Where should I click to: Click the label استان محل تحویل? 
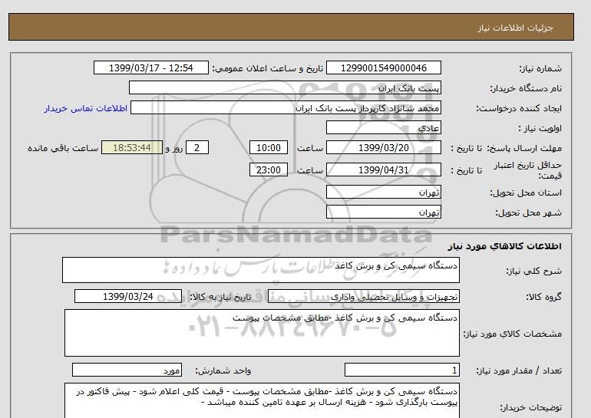click(x=526, y=193)
